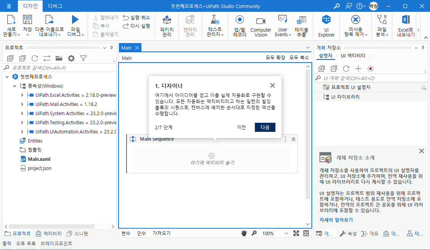430x250 pixels.
Task: Click 실행 취소 (Undo)
Action: pos(136,18)
